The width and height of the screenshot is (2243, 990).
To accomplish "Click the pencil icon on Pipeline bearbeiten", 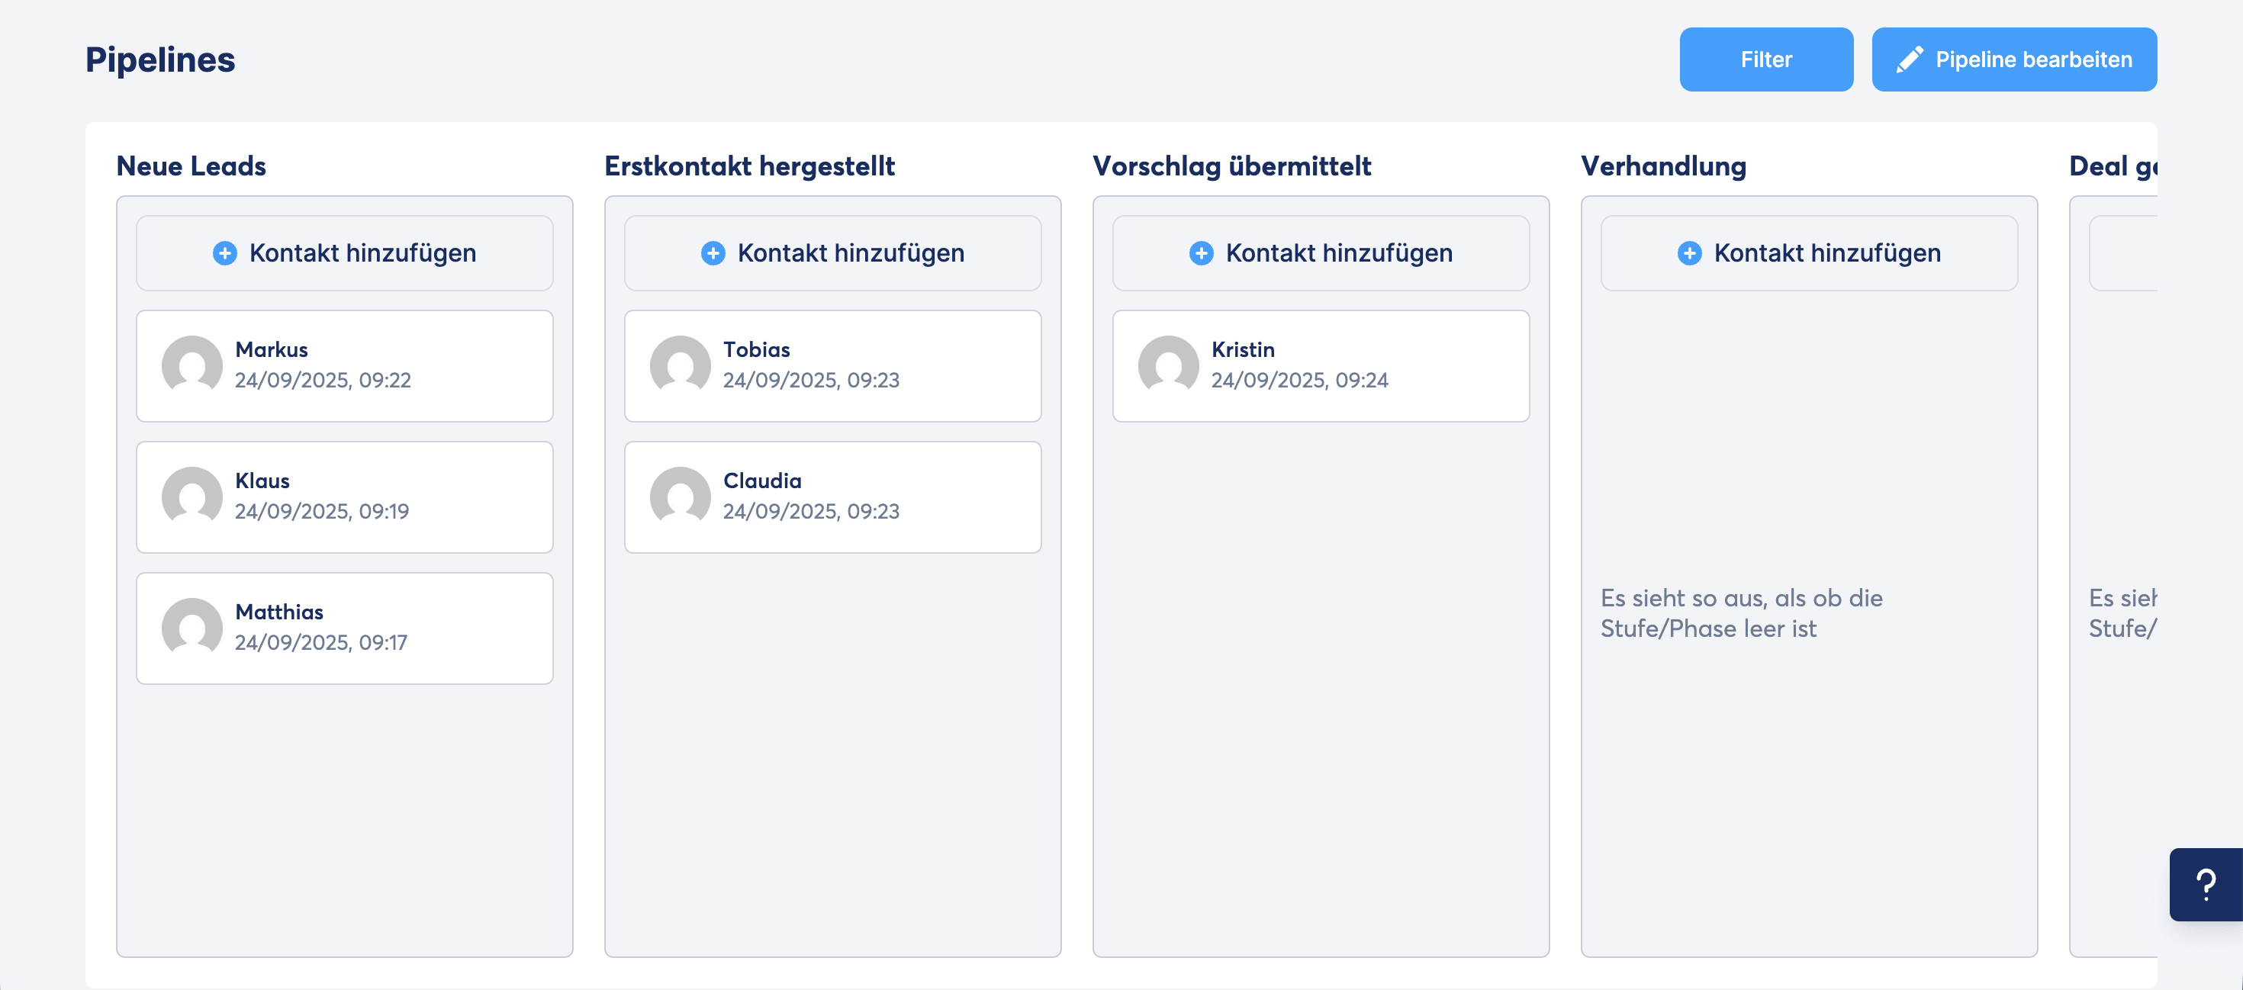I will point(1909,59).
